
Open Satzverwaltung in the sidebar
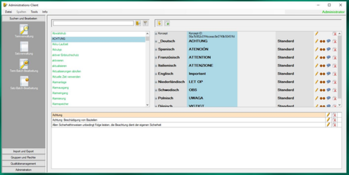24,48
